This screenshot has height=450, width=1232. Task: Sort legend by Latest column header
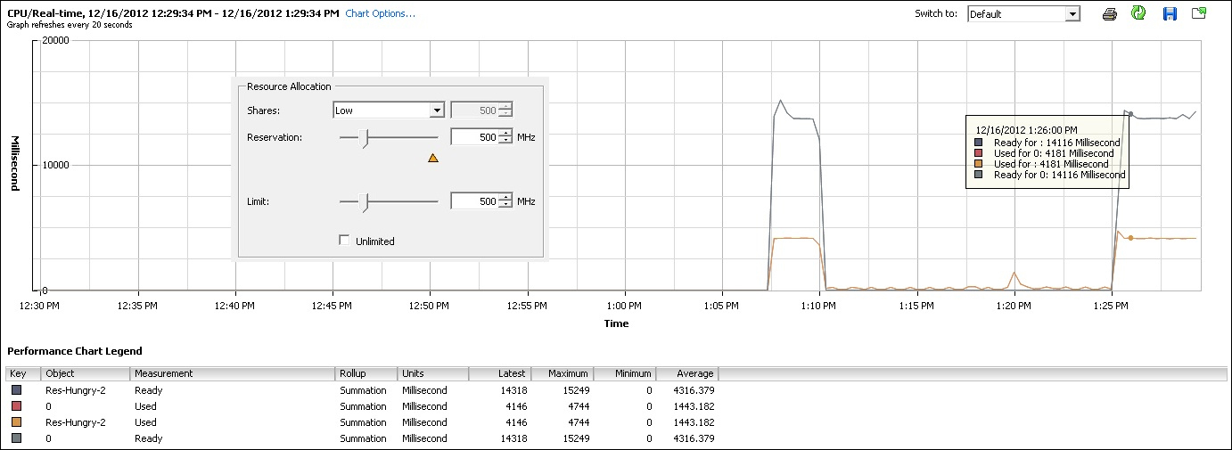click(x=500, y=373)
